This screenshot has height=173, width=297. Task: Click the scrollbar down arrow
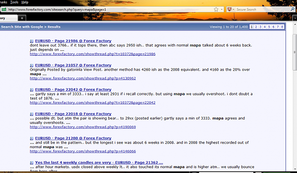(x=295, y=169)
